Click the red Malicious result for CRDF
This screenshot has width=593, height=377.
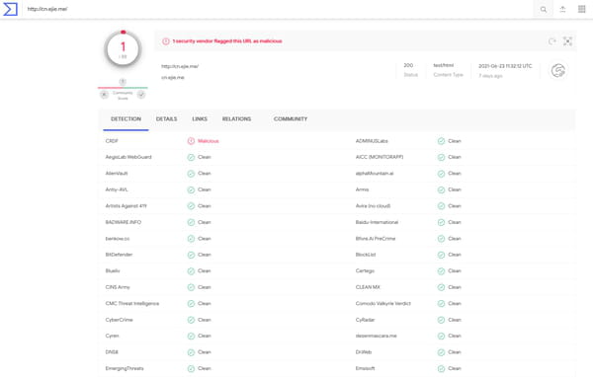209,141
